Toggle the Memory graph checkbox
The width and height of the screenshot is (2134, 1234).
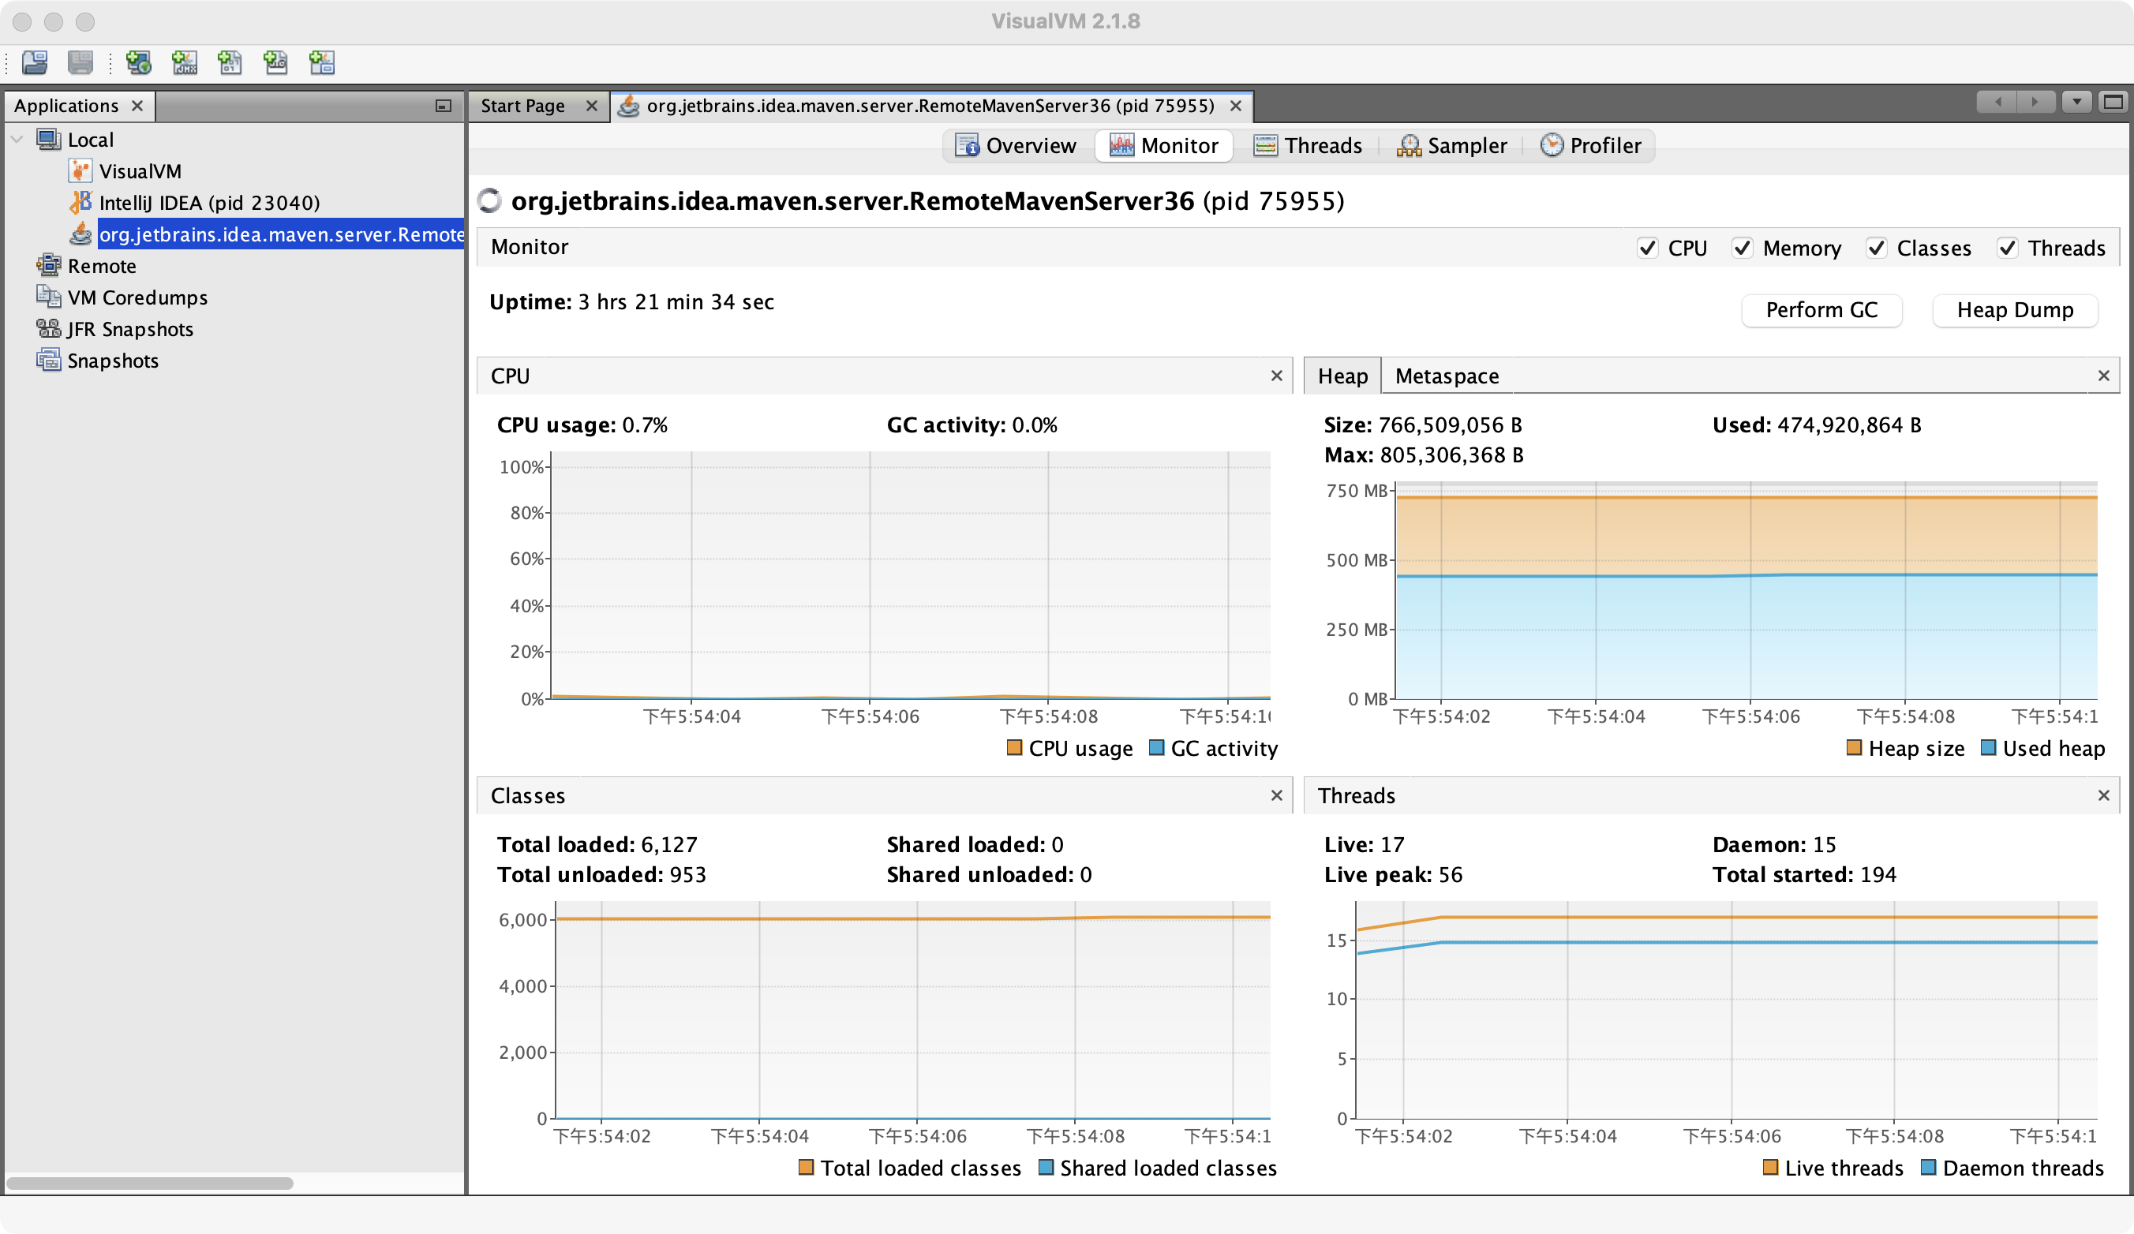click(x=1742, y=248)
